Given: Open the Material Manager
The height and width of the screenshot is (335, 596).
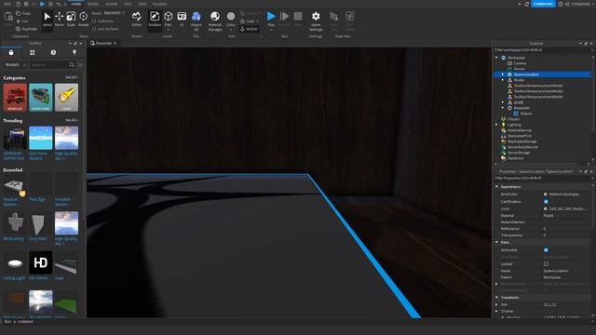Looking at the screenshot, I should (215, 20).
